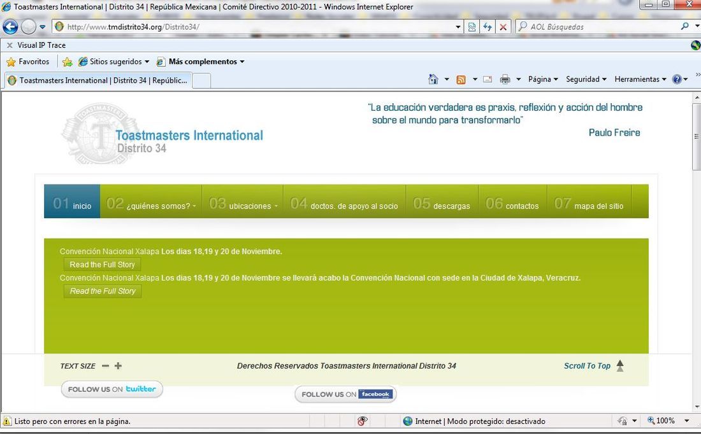Close the Visual IP Trace toolbar
The height and width of the screenshot is (434, 701).
(x=10, y=45)
